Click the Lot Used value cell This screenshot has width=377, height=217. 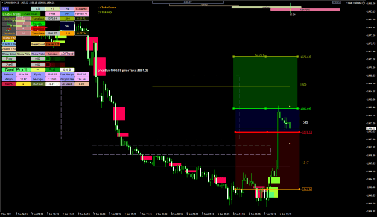(x=81, y=84)
